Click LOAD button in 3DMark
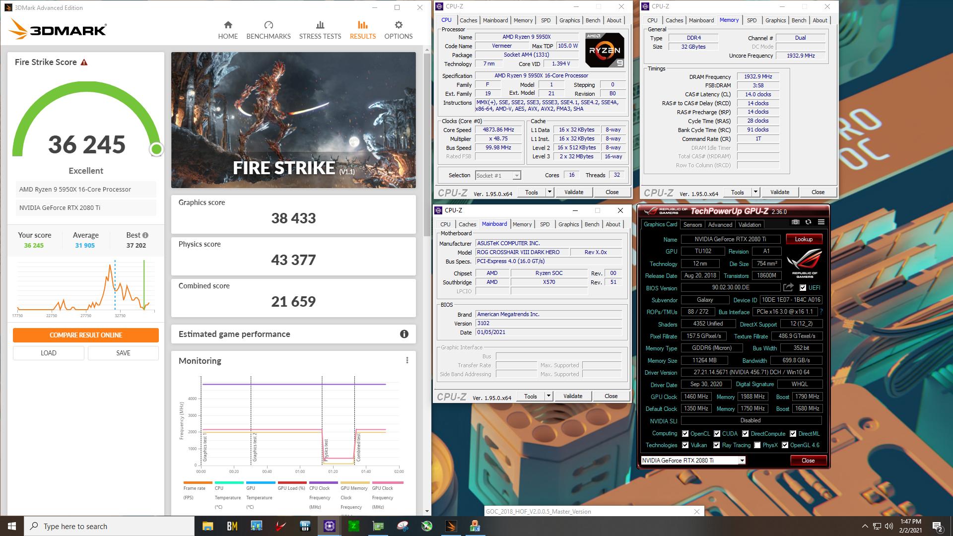The height and width of the screenshot is (536, 953). [x=48, y=353]
